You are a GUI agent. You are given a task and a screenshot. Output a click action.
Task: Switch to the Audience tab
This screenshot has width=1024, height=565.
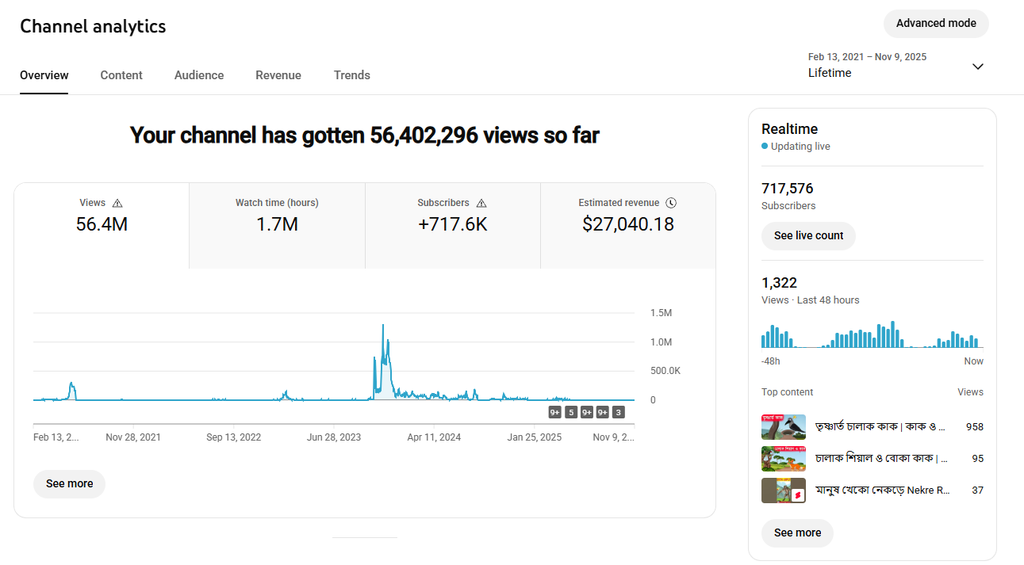tap(199, 75)
